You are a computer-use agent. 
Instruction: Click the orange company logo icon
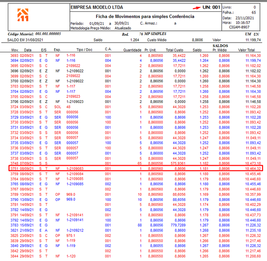pos(23,15)
